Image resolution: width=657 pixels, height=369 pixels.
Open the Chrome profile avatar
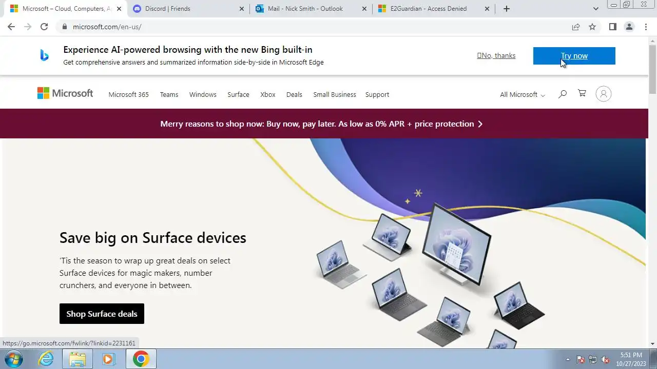629,27
